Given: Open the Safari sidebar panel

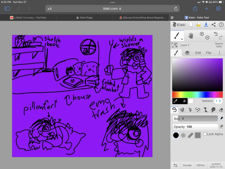Looking at the screenshot, I should (x=7, y=9).
